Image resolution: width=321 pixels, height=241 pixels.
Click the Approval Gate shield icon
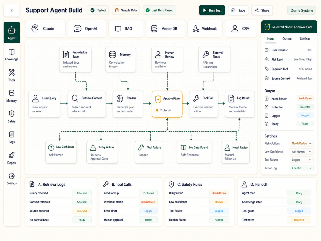(x=158, y=99)
